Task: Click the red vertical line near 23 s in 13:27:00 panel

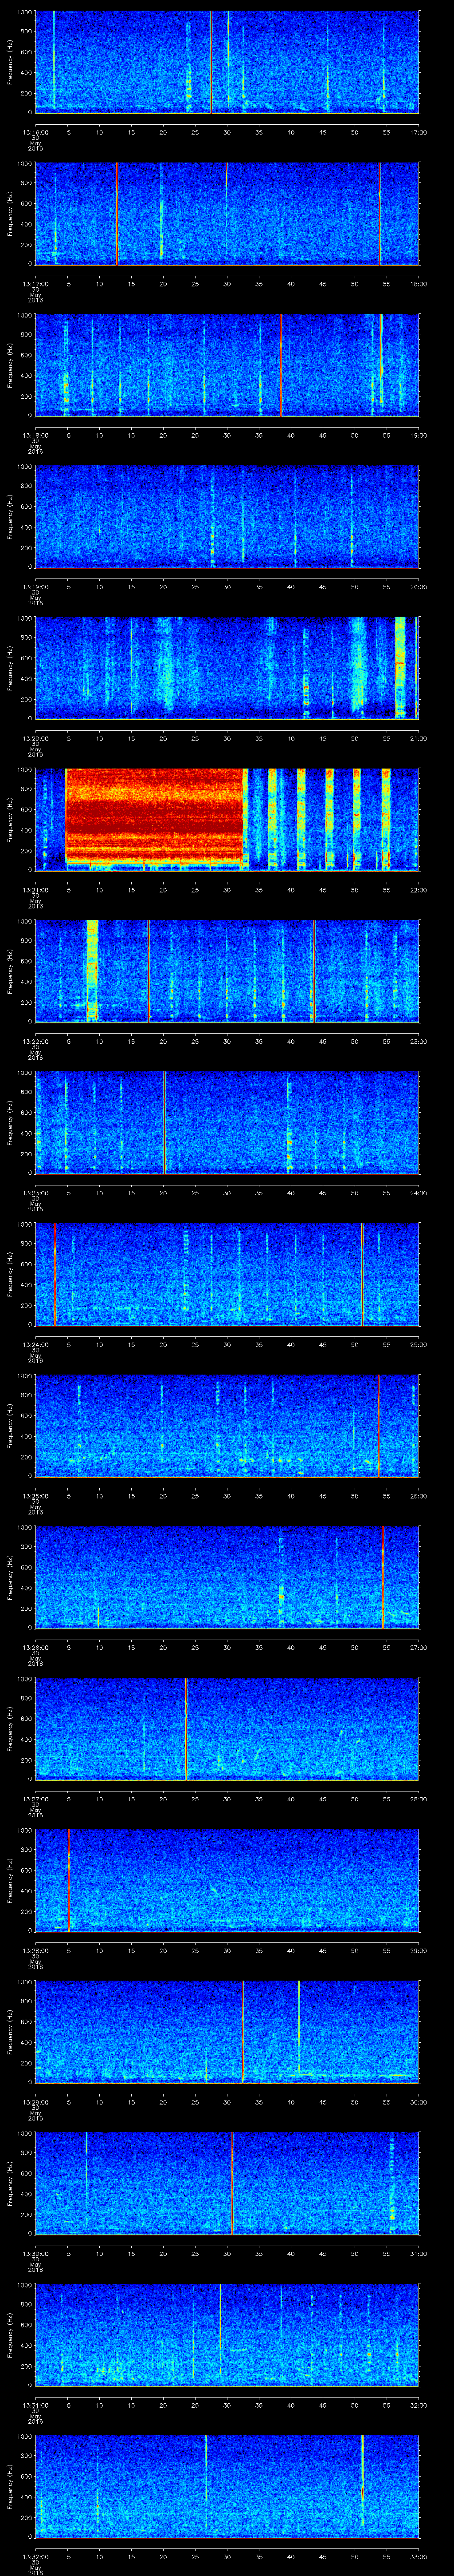Action: (186, 1728)
